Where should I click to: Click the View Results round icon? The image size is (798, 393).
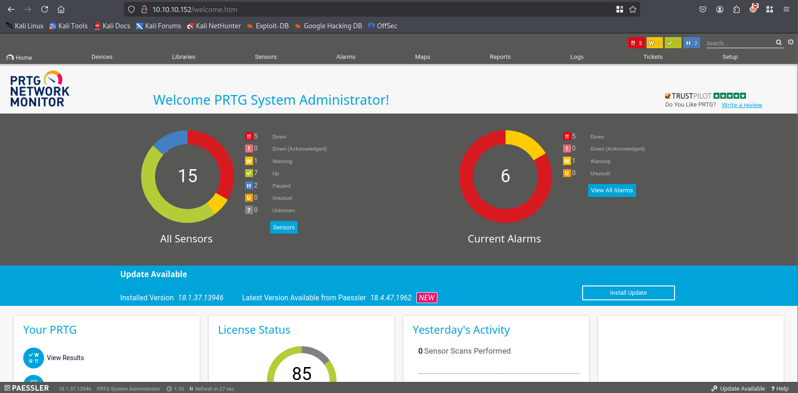point(33,358)
